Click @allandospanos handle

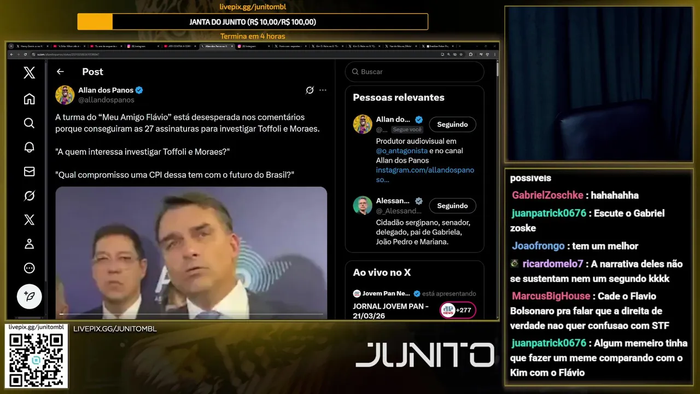tap(106, 100)
